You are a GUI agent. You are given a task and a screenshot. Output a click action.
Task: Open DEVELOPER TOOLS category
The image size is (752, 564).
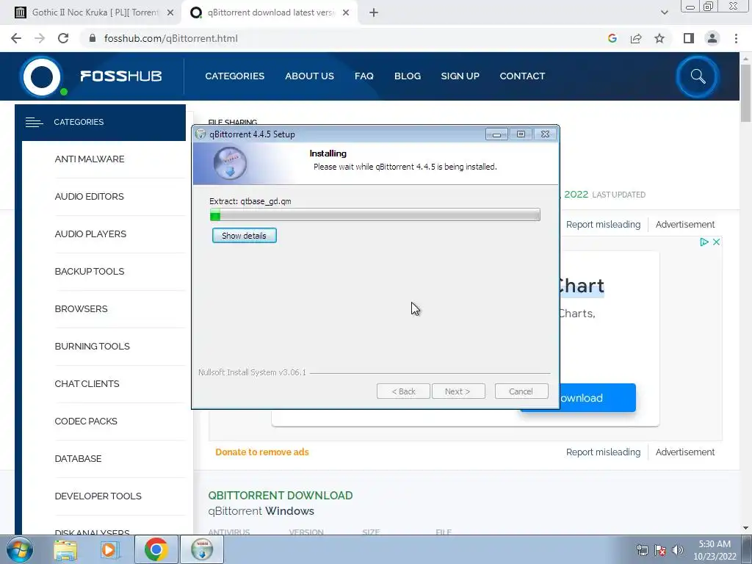pos(98,496)
